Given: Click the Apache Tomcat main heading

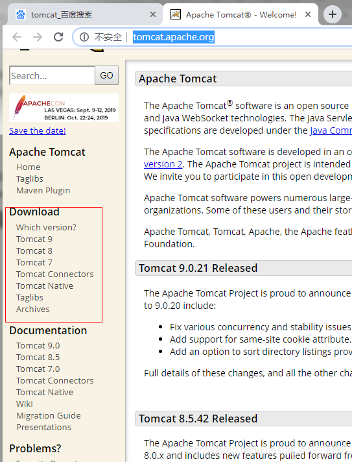Looking at the screenshot, I should pos(178,79).
